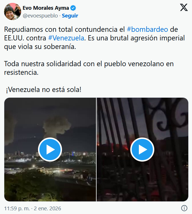Click the X logo icon
Viewport: 192px width, 214px height.
[184, 7]
